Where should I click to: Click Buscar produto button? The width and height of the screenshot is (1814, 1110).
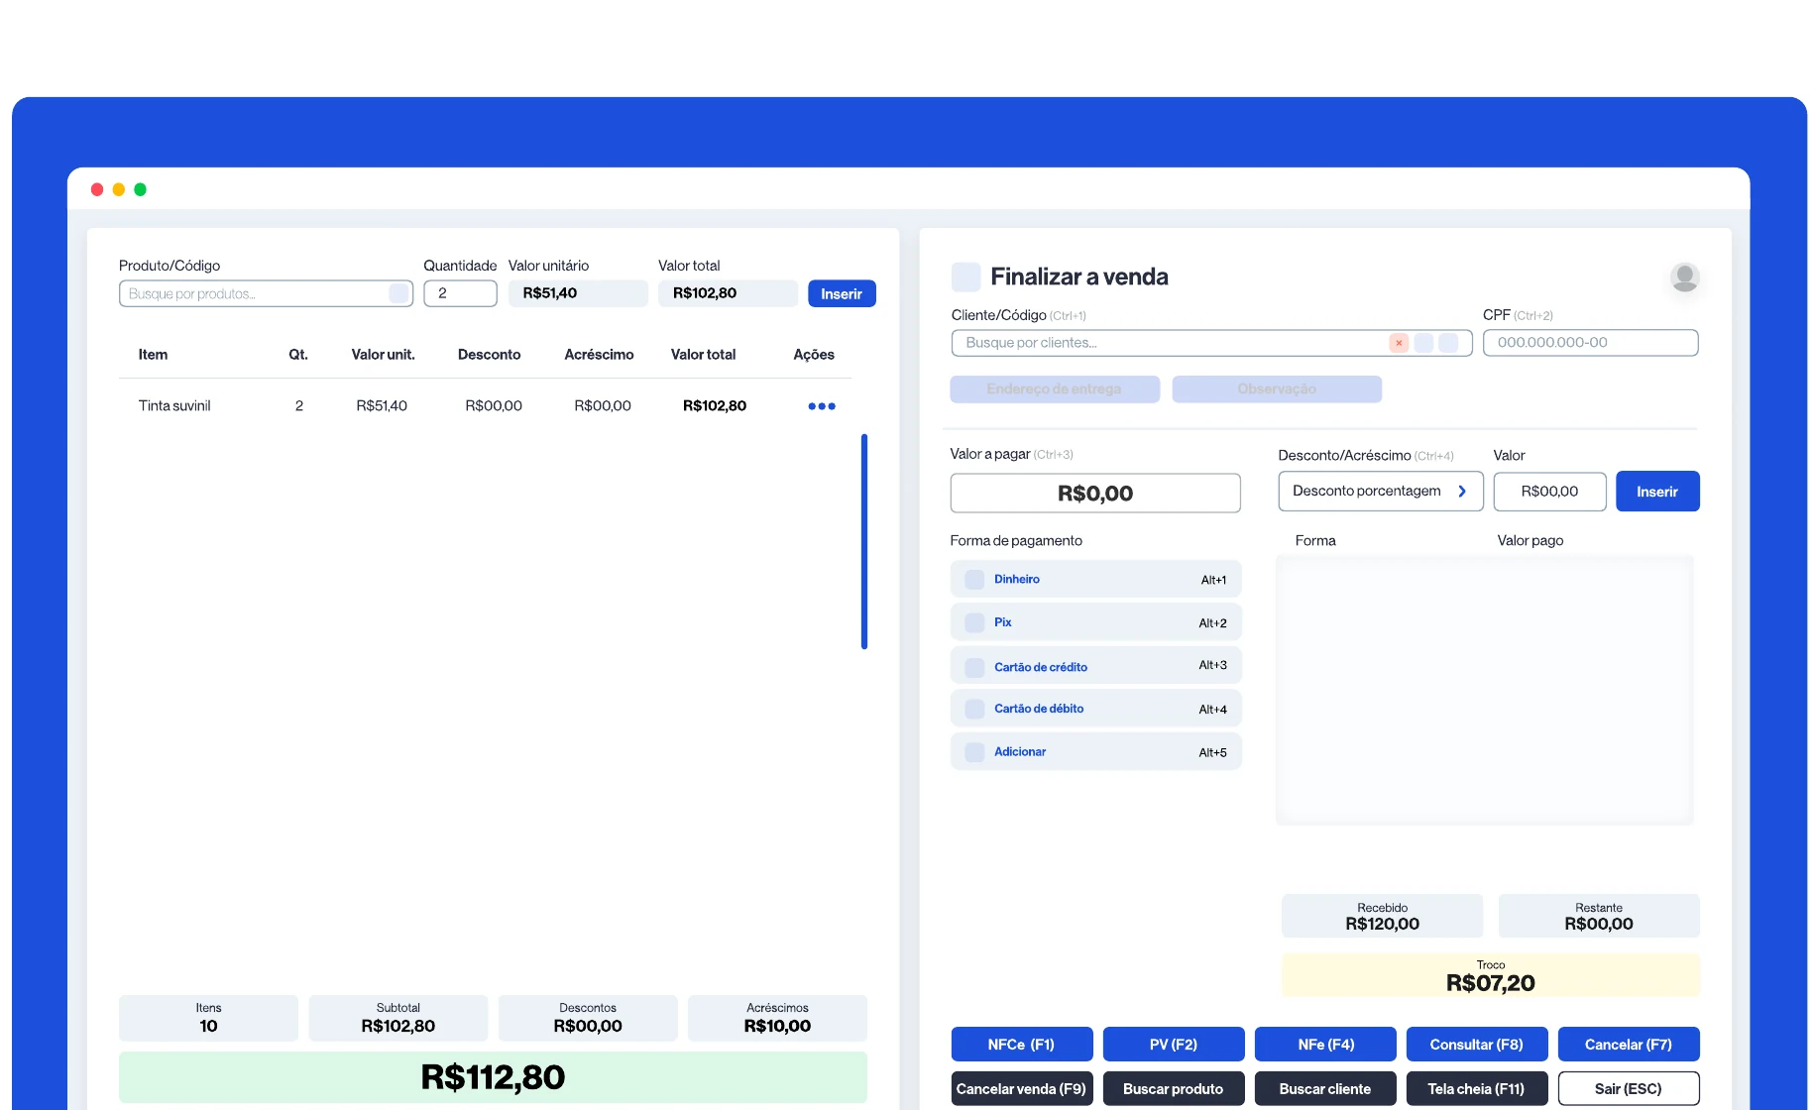[1174, 1088]
